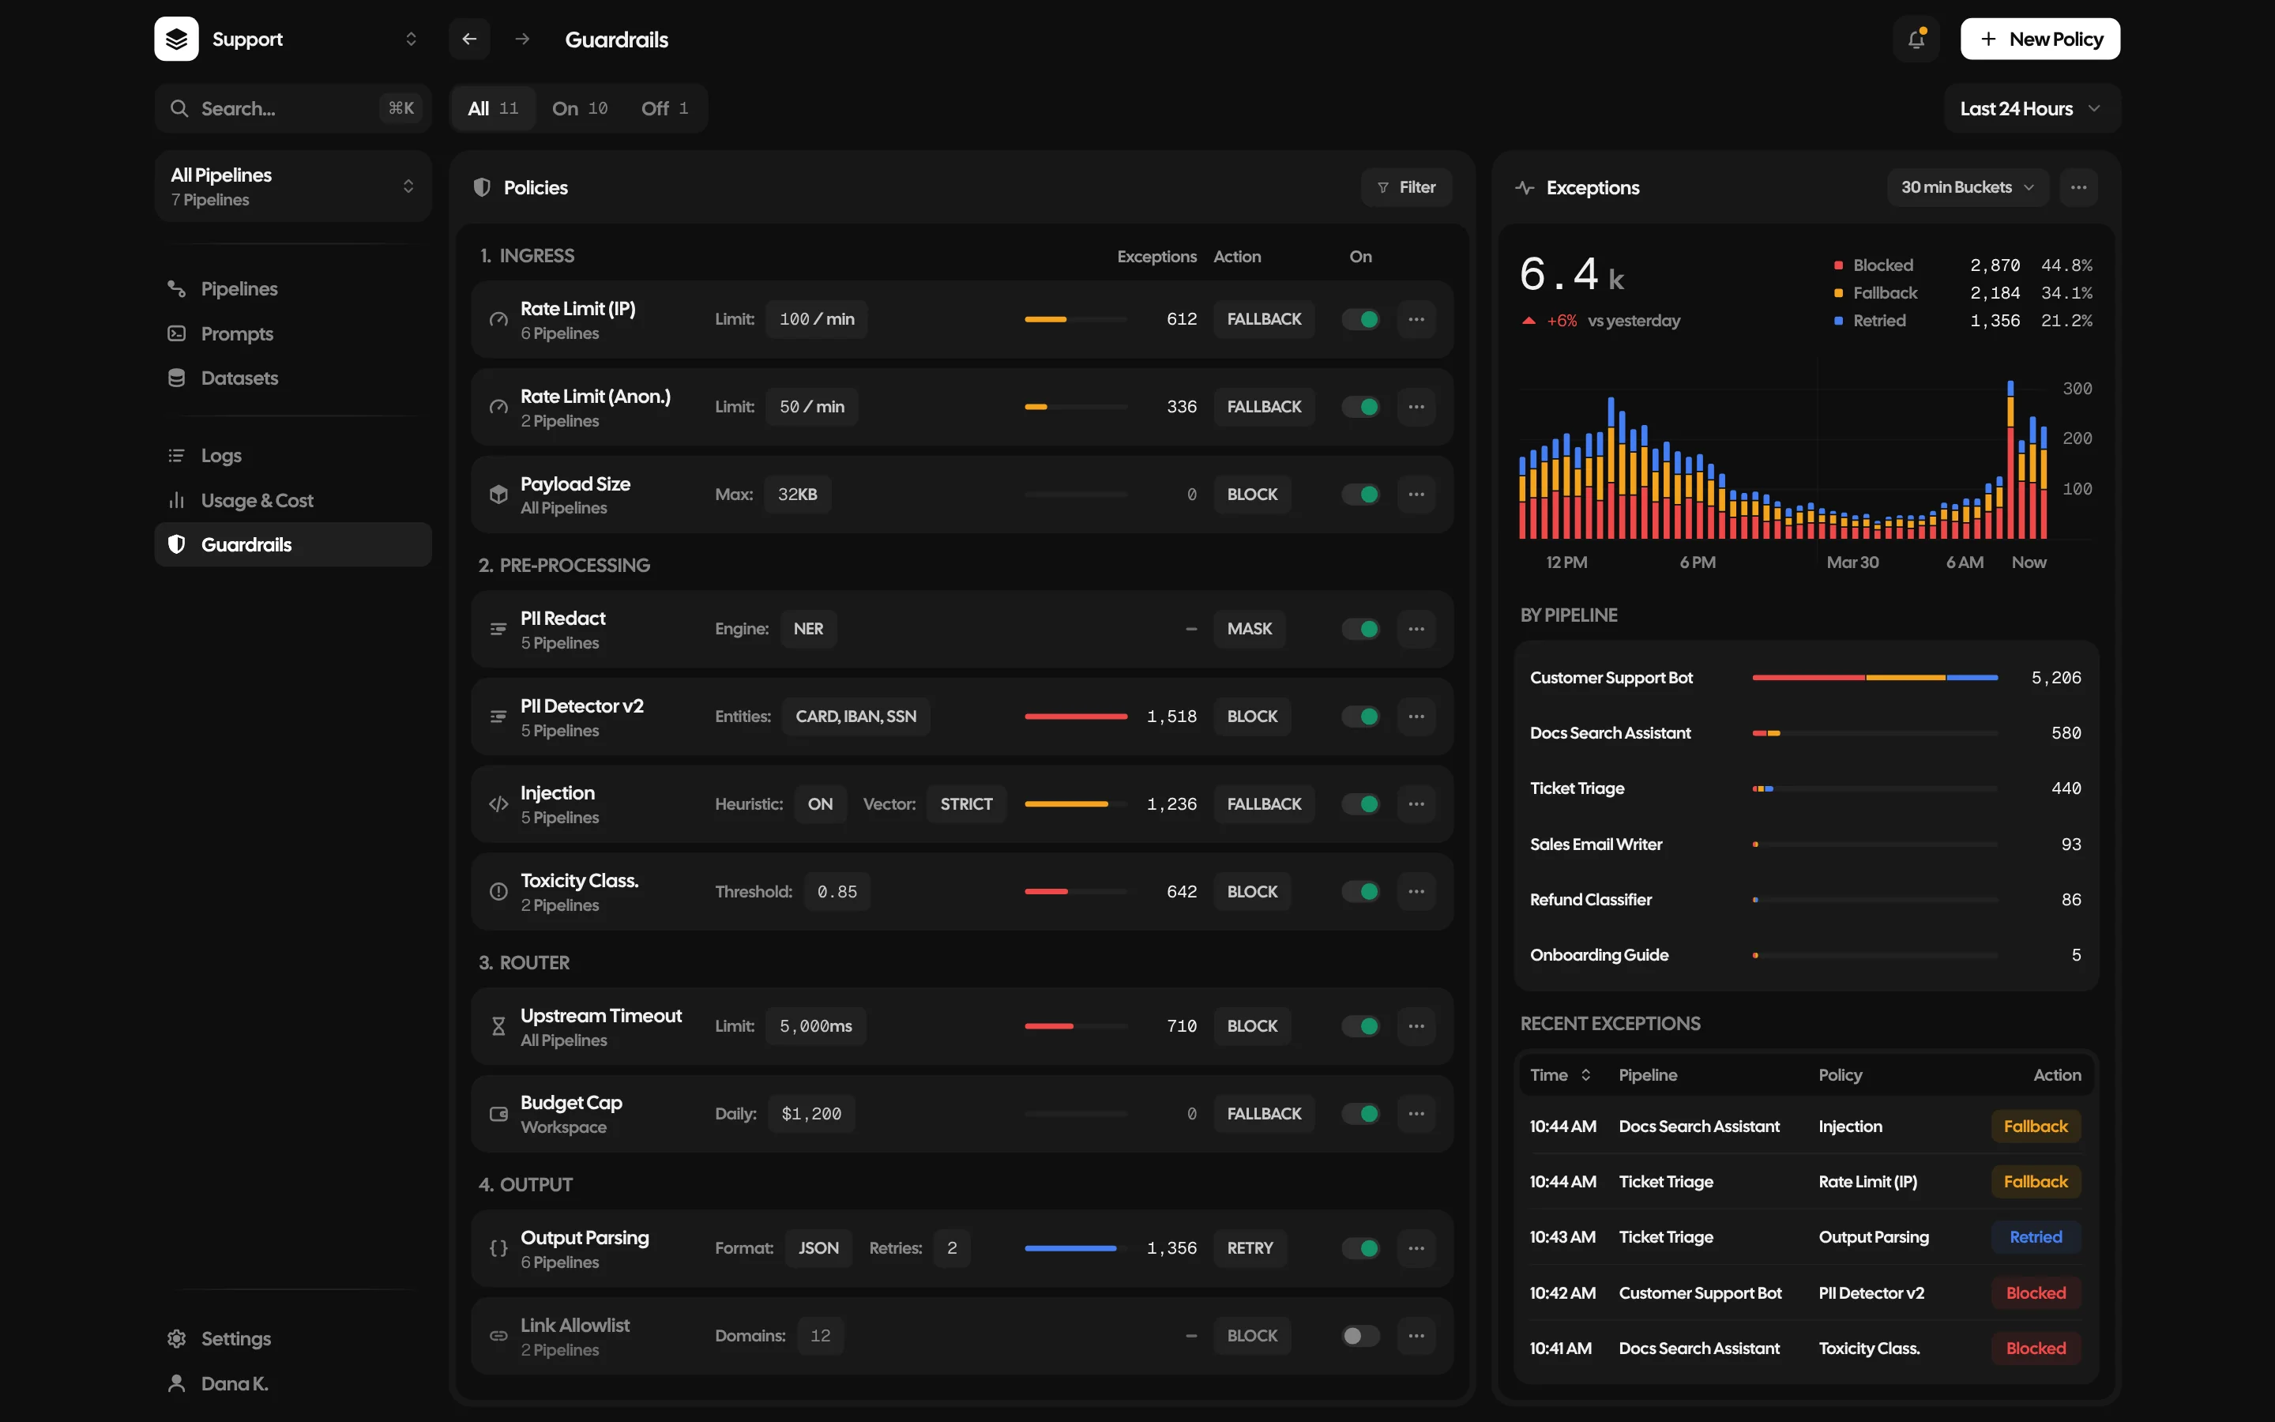Turn off the PII Redact switch
The height and width of the screenshot is (1422, 2275).
1360,629
